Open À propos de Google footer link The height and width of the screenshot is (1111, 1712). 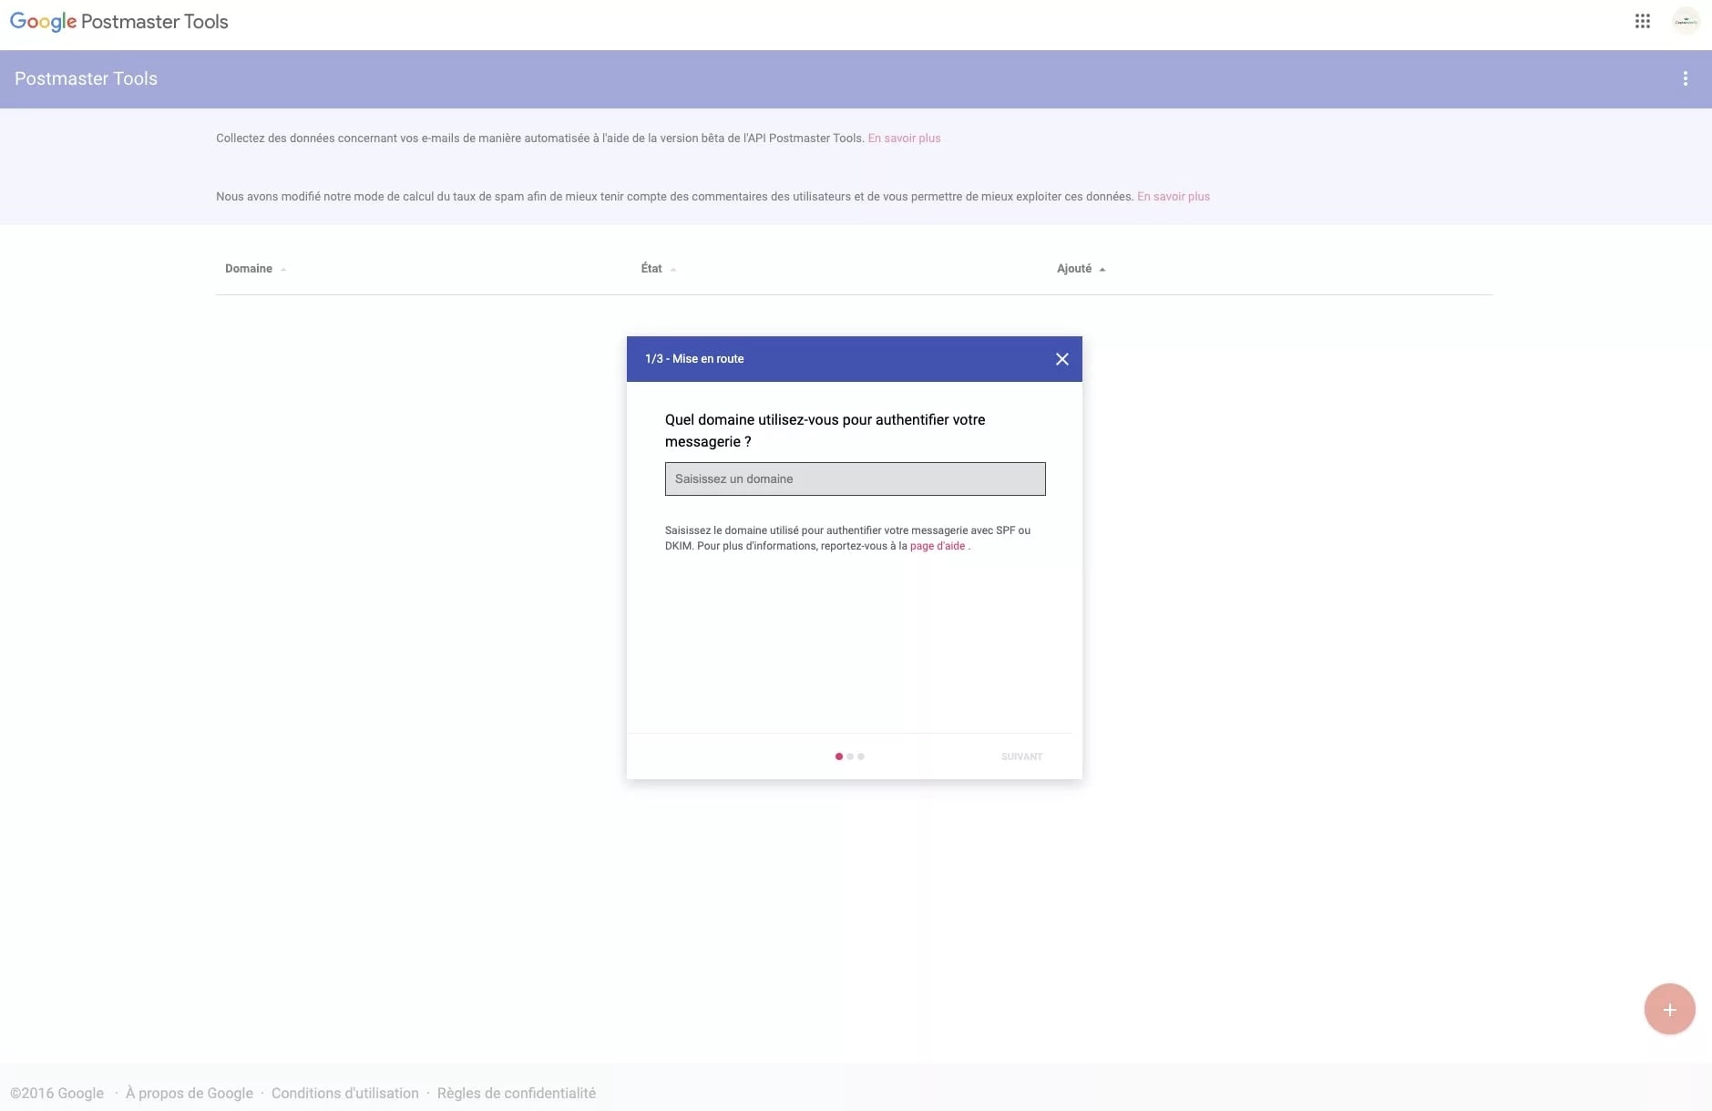pos(190,1094)
